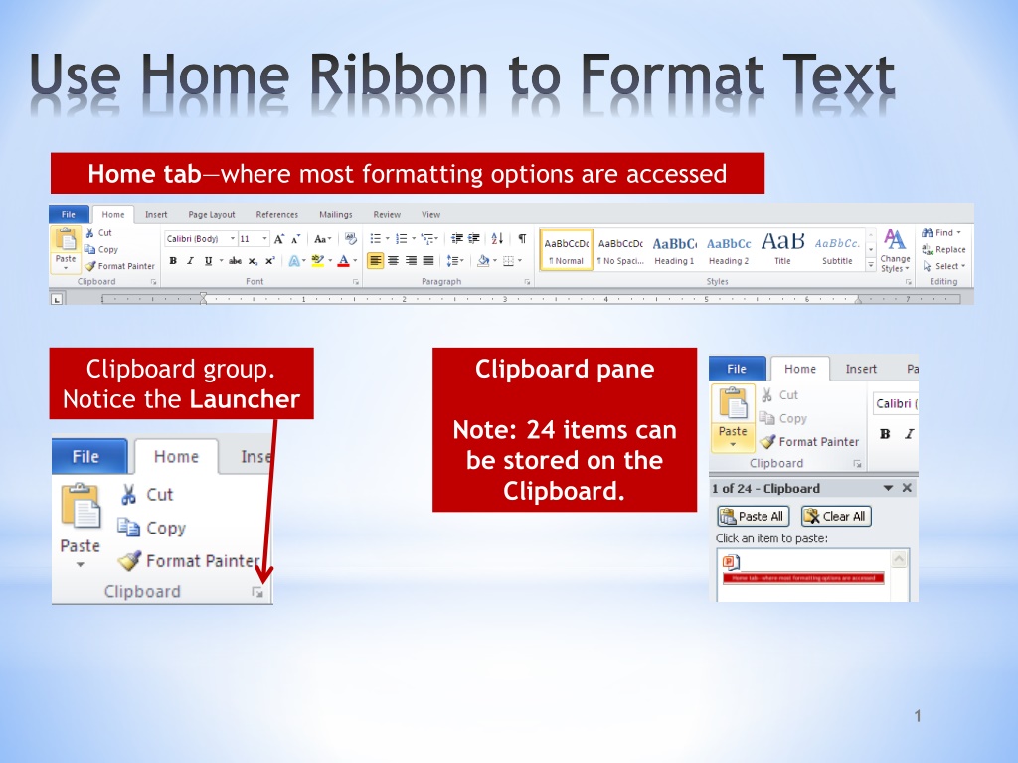Switch to Page Layout tab
The image size is (1018, 763).
tap(212, 215)
